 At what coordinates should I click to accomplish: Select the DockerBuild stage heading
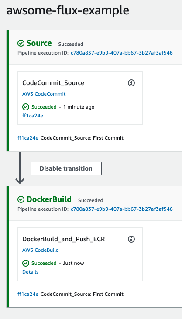coord(49,199)
